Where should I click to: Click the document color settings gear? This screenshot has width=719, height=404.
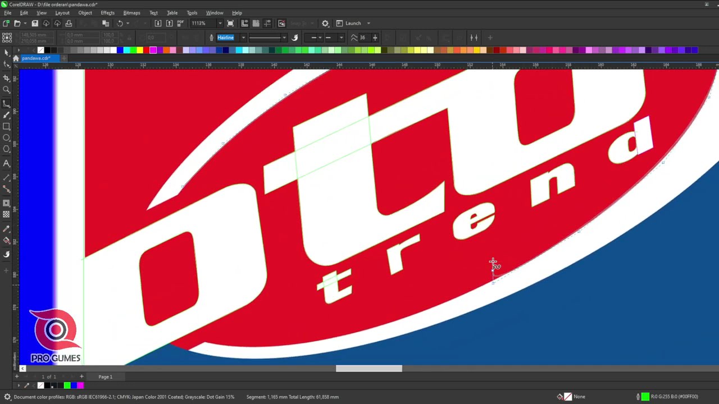(x=7, y=397)
